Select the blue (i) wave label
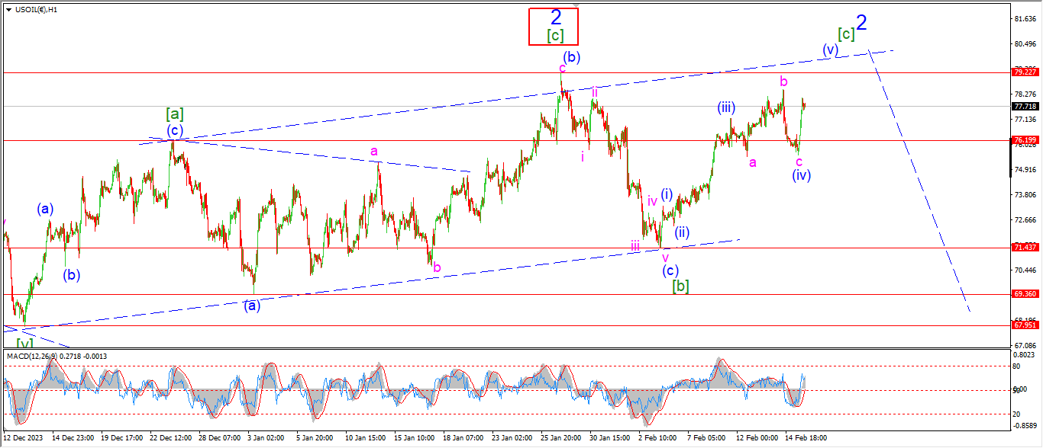1043x448 pixels. tap(667, 194)
